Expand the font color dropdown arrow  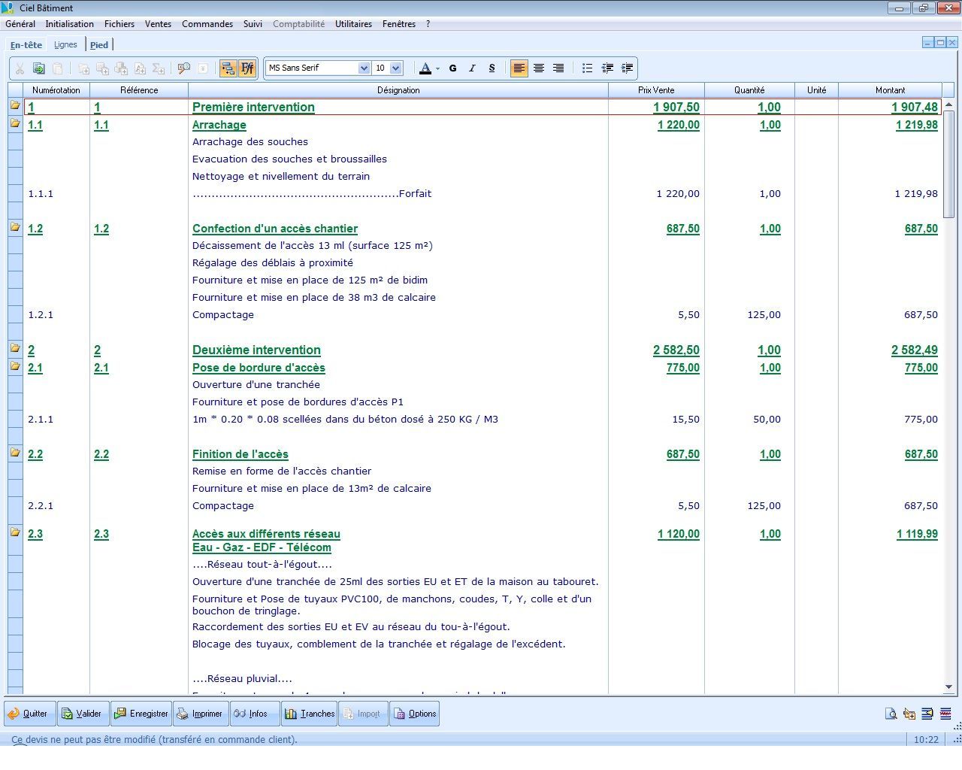(437, 68)
